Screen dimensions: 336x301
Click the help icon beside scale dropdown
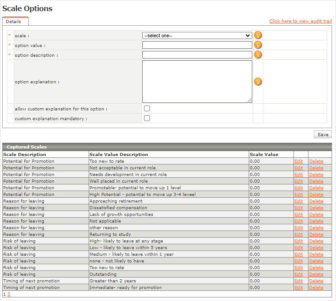pyautogui.click(x=258, y=35)
